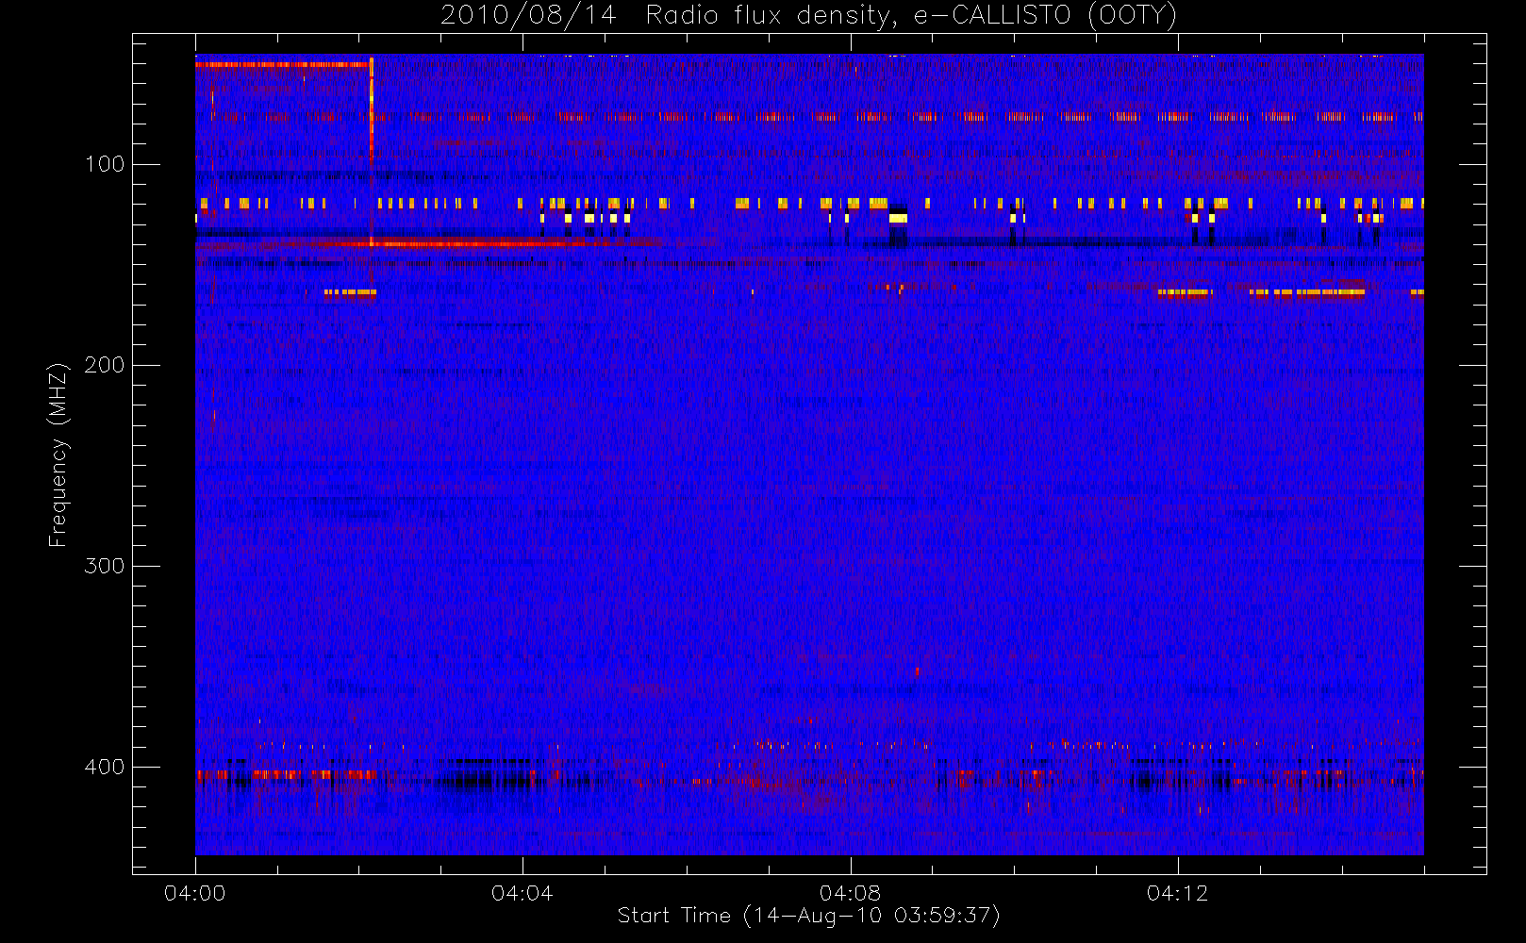Click the 'Start Time (14-Aug-10 03:59:37)' label

pos(808,916)
